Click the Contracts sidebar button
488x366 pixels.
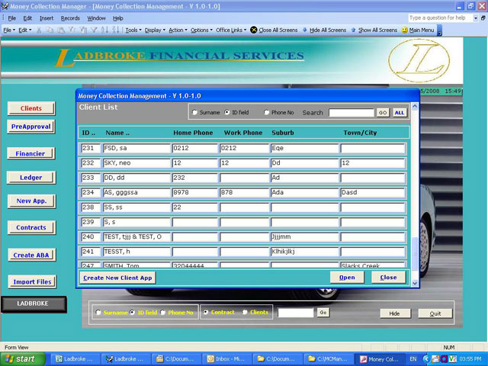pyautogui.click(x=31, y=227)
